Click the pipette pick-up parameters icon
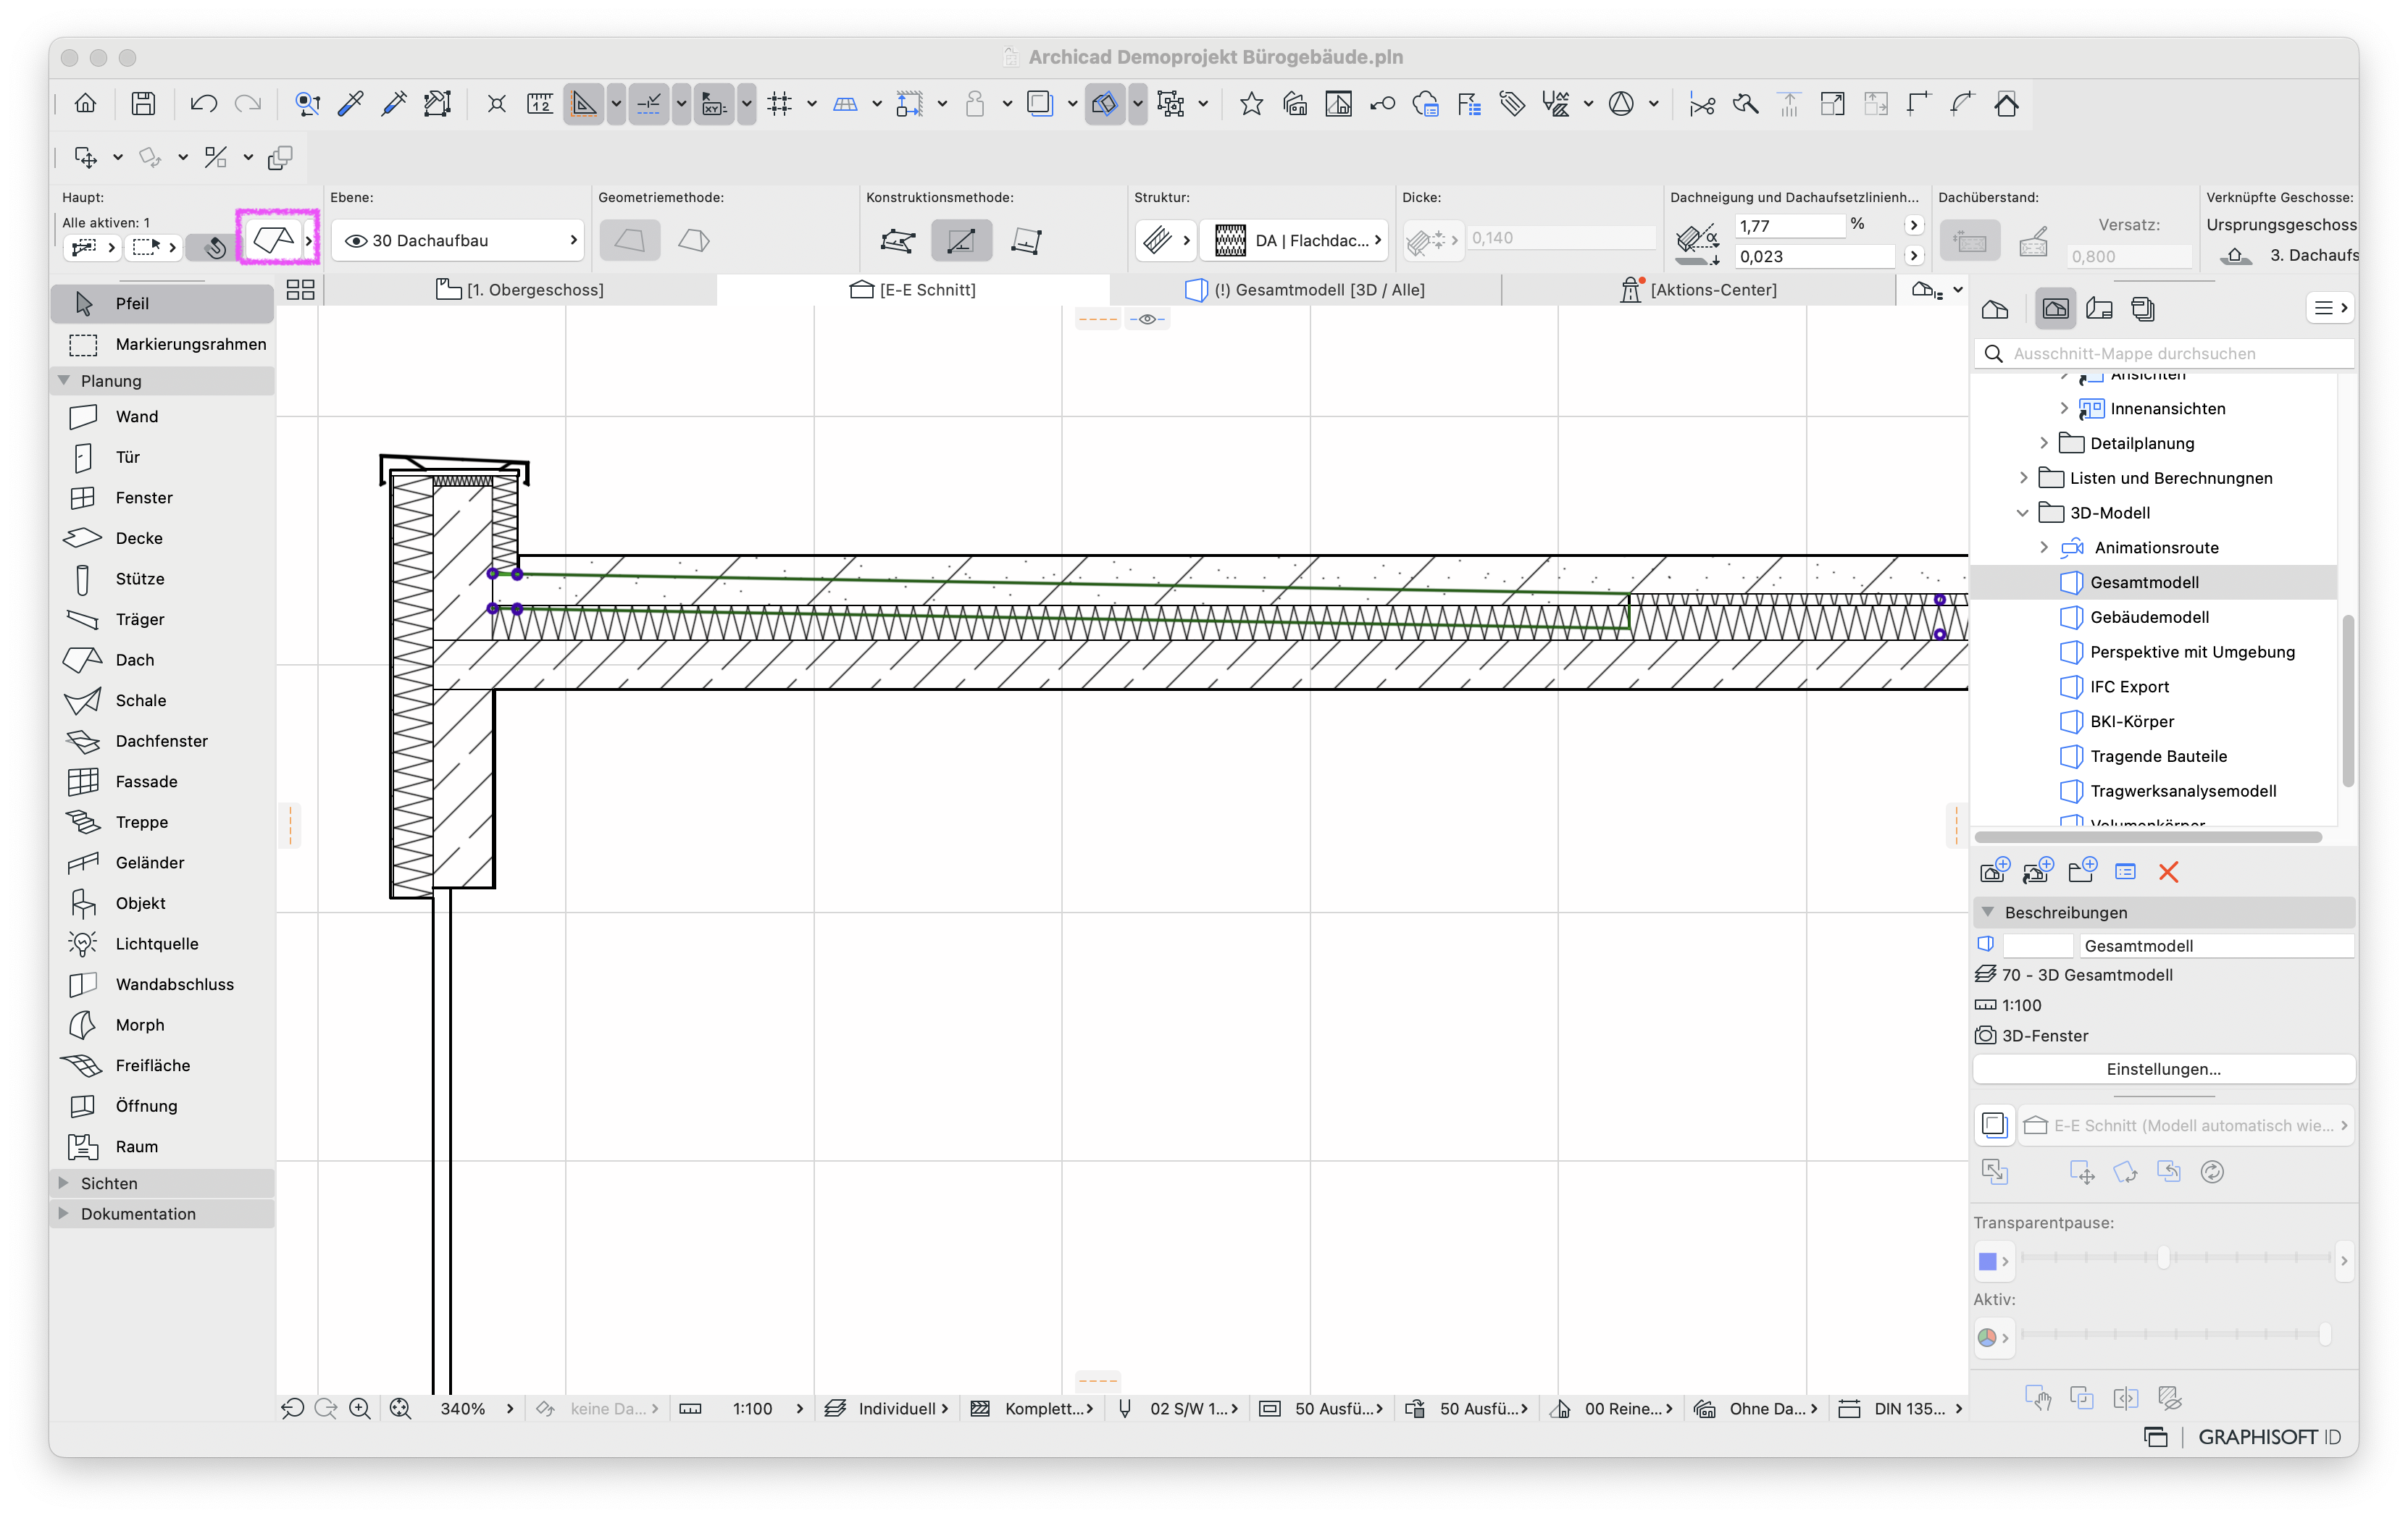 pos(351,103)
